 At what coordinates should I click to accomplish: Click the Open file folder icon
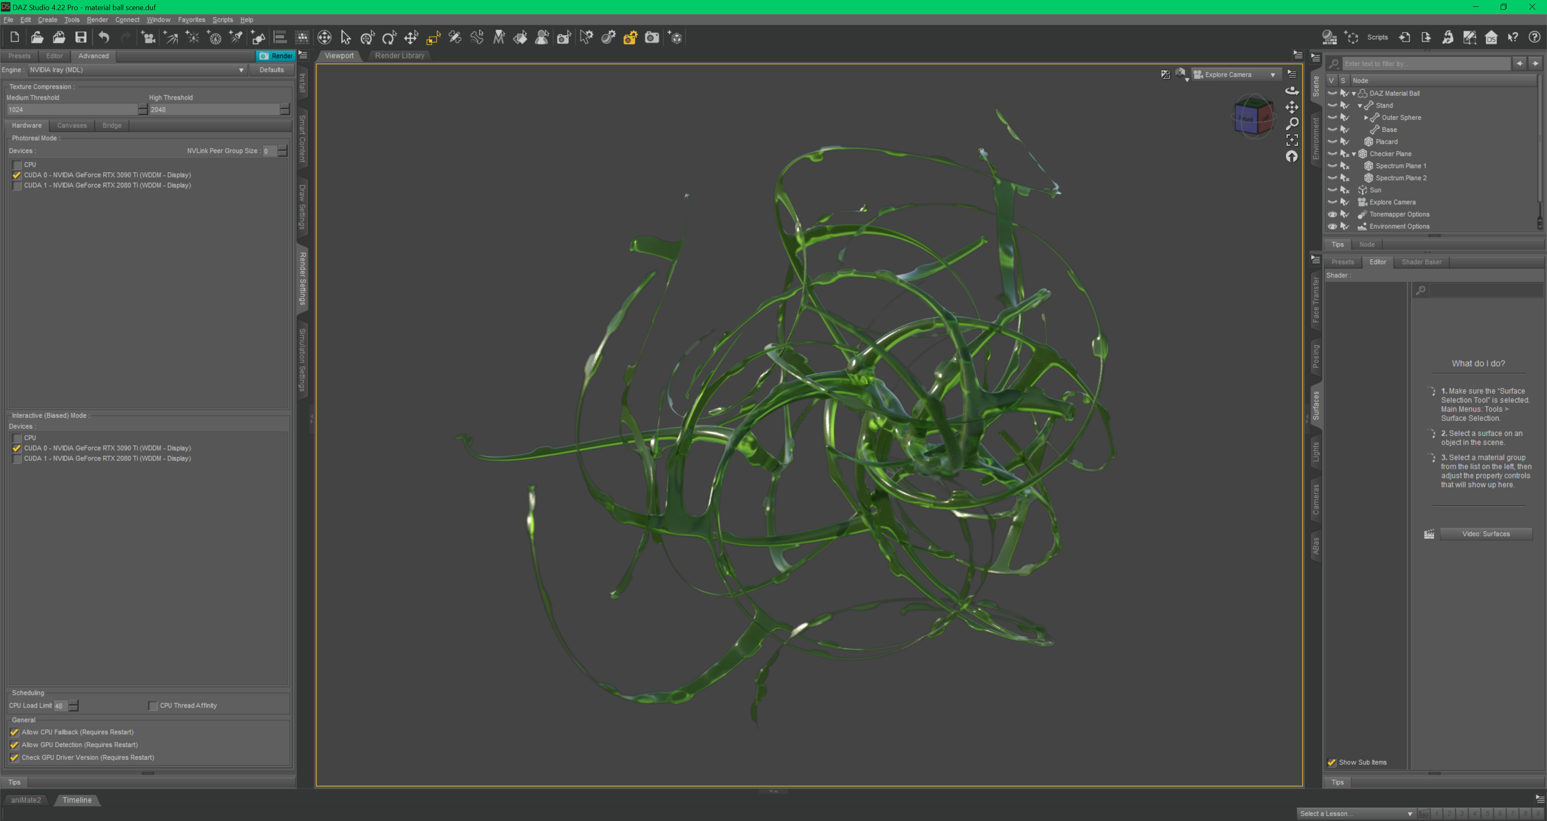coord(37,37)
